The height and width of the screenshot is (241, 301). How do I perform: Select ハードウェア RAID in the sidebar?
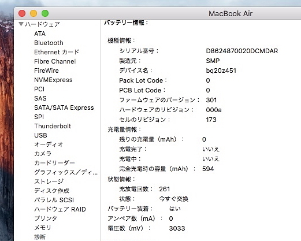coord(60,209)
